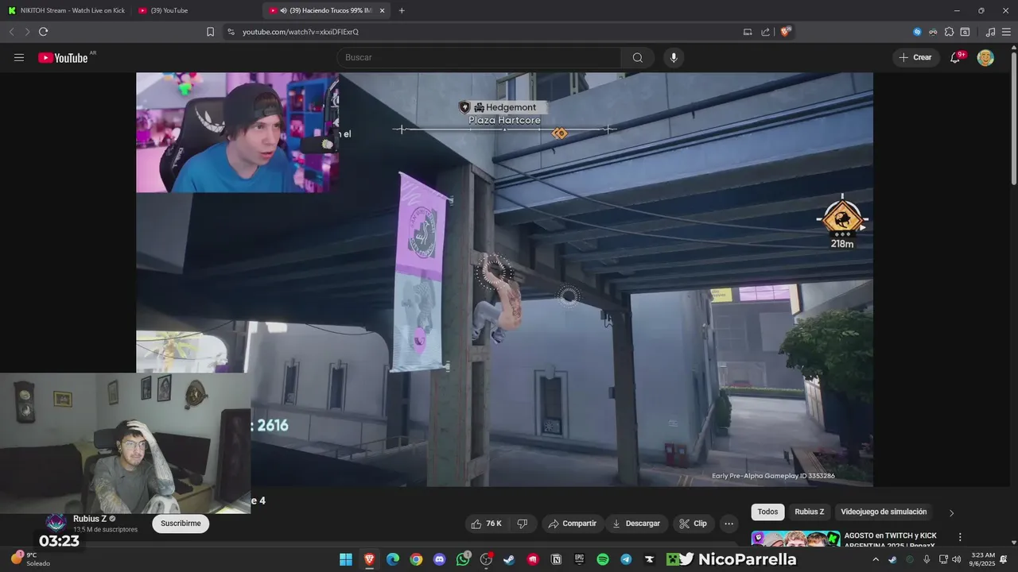
Task: Show hidden system tray icons
Action: coord(876,559)
